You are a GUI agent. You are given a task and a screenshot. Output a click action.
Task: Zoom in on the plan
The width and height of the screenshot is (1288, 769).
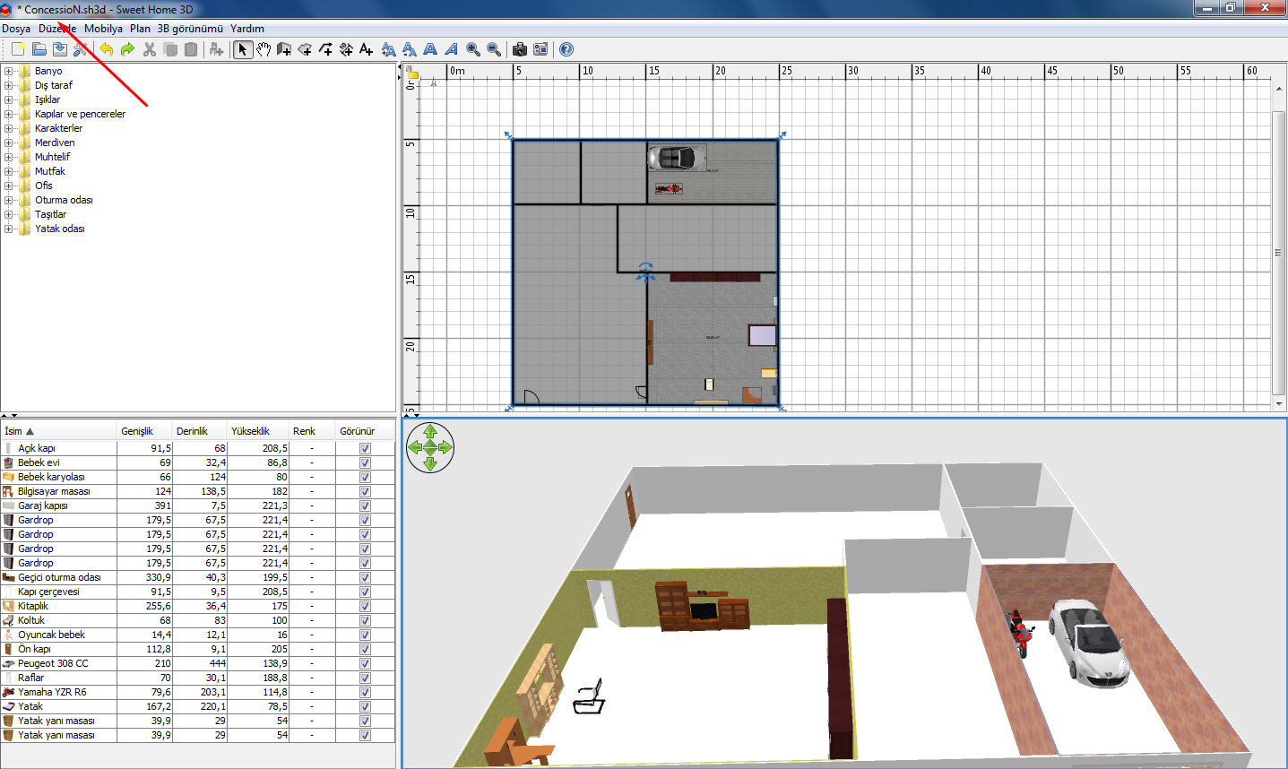(x=472, y=49)
